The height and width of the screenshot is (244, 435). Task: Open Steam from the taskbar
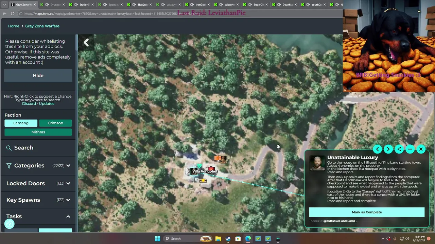228,239
